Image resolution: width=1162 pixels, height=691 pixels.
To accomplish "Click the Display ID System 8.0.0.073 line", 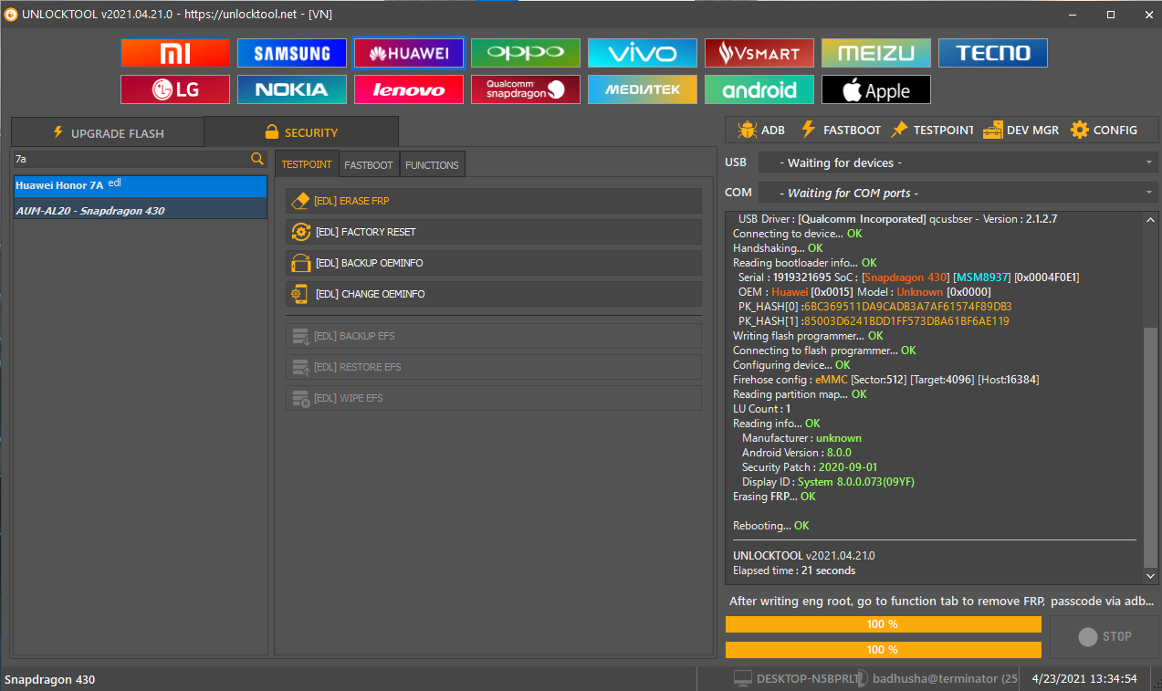I will (x=828, y=482).
